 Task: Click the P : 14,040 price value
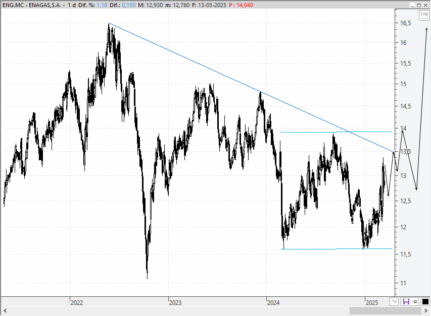click(x=241, y=5)
